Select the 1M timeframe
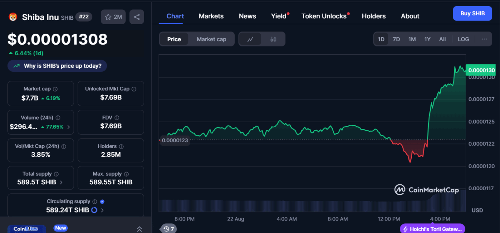Viewport: 500px width, 233px height. click(412, 39)
